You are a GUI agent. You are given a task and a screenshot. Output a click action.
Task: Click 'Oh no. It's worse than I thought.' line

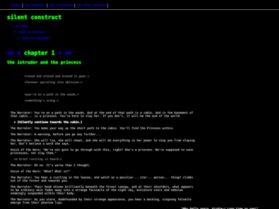point(50,165)
